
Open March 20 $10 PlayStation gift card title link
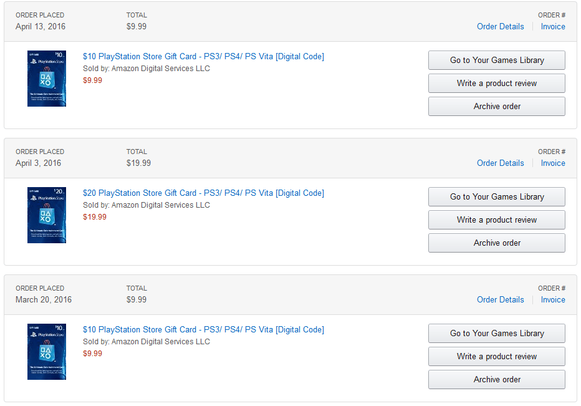click(x=203, y=330)
